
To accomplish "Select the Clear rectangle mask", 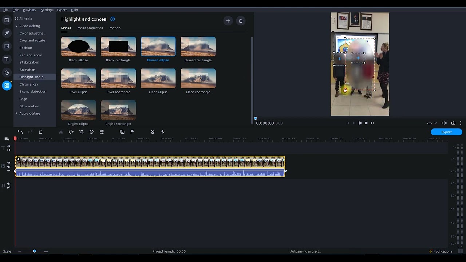I will pos(198,81).
